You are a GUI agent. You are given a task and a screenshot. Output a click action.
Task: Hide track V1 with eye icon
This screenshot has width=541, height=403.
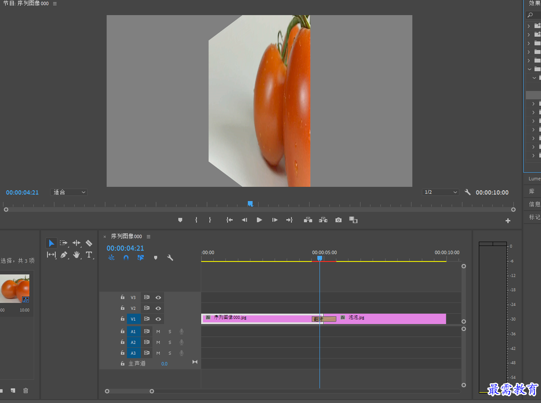click(x=158, y=319)
